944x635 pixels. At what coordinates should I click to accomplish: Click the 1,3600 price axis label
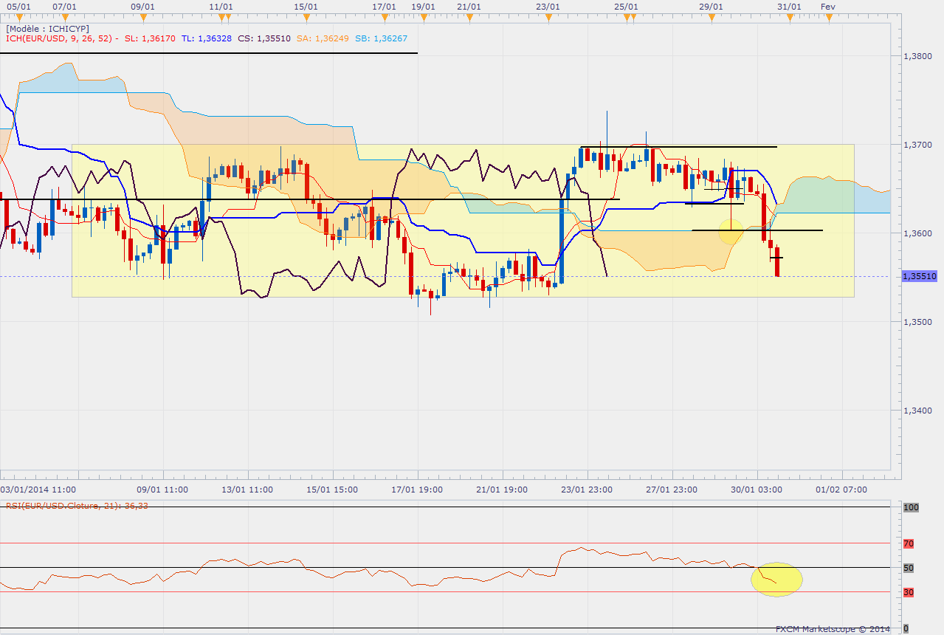pyautogui.click(x=917, y=233)
